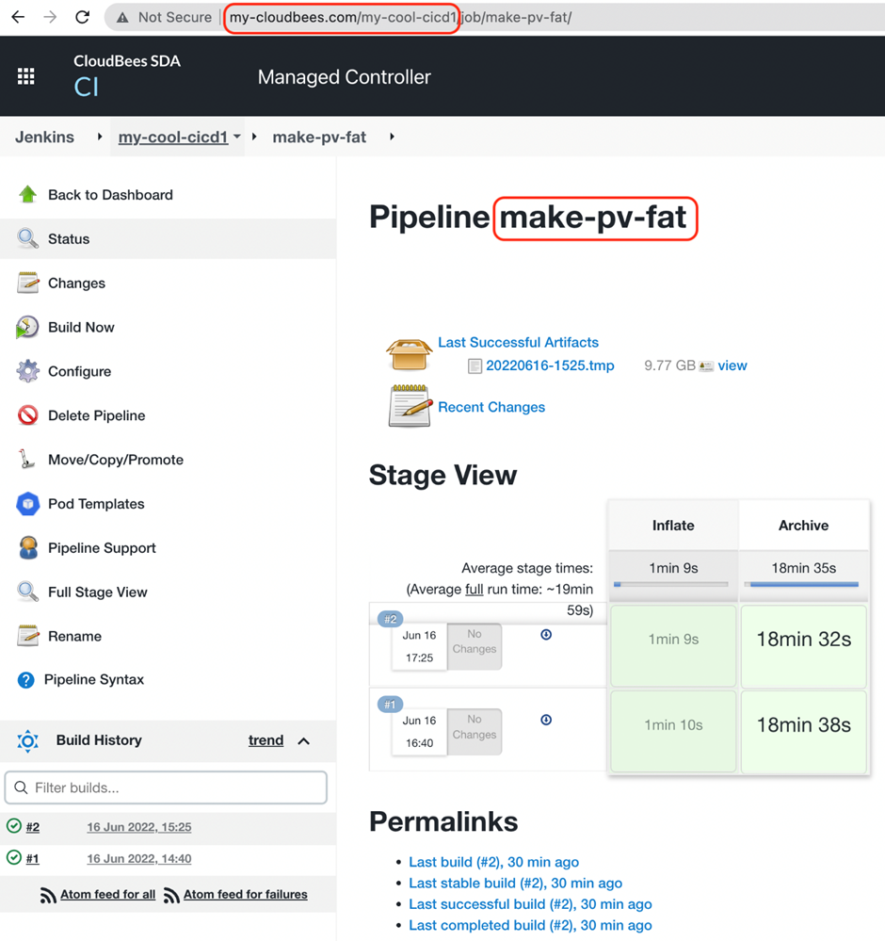The image size is (885, 941).
Task: Open the Last stable build permalink
Action: pos(515,883)
